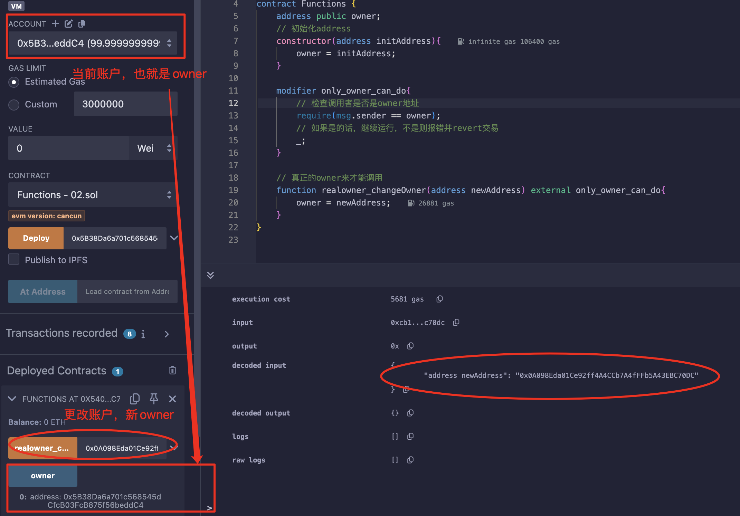Click the Load contract from Address field
This screenshot has width=740, height=516.
tap(127, 292)
